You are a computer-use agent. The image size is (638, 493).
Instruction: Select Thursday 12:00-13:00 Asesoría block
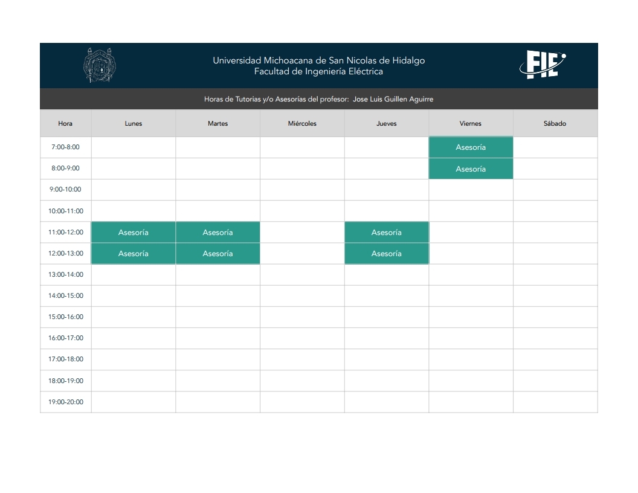click(387, 253)
